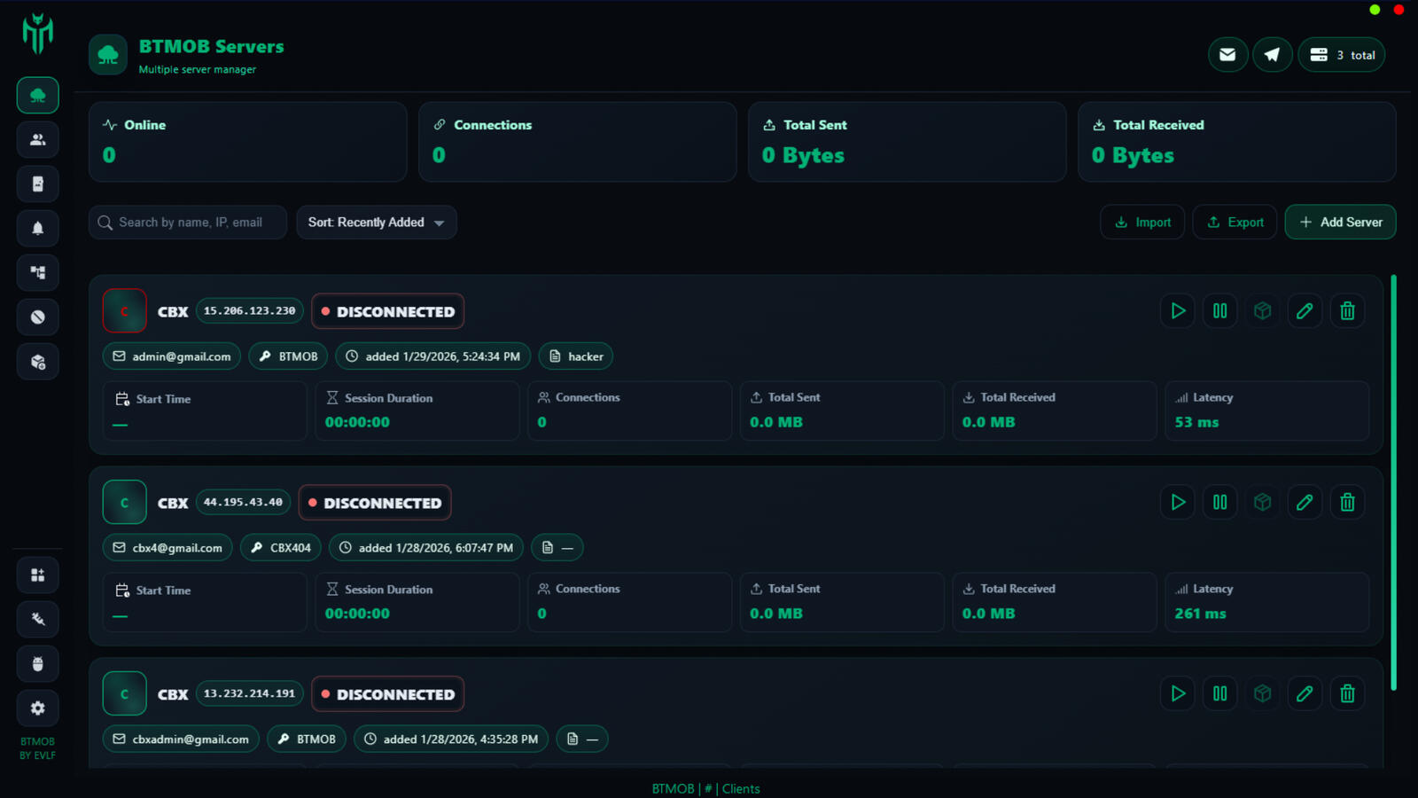This screenshot has width=1418, height=798.
Task: Open the package download sidebar icon
Action: (x=38, y=362)
